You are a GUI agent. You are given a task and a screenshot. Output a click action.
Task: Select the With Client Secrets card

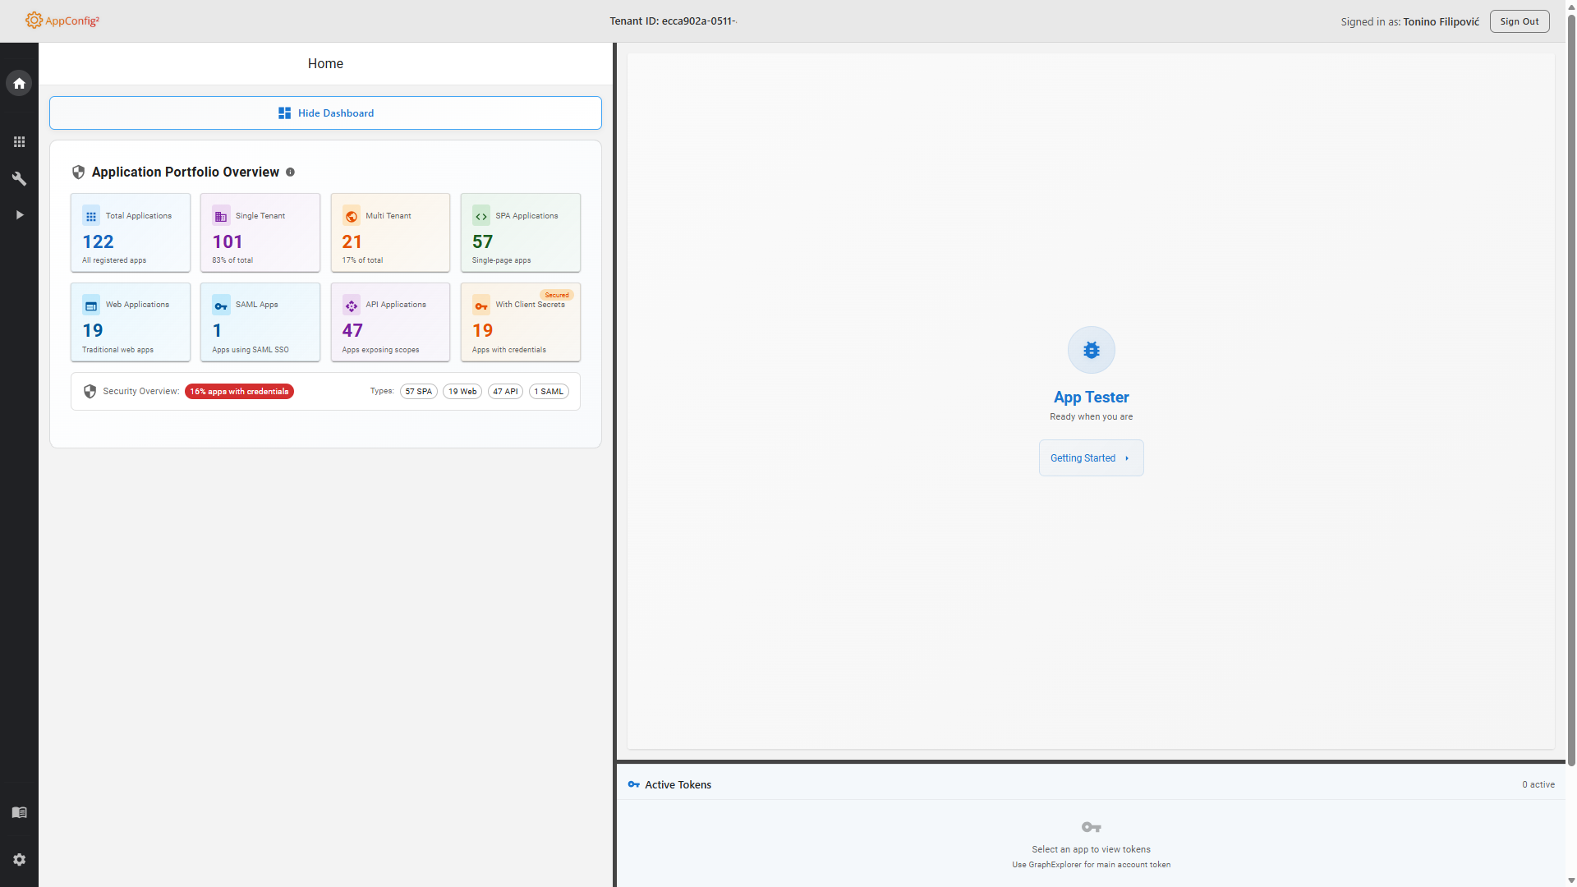point(520,322)
